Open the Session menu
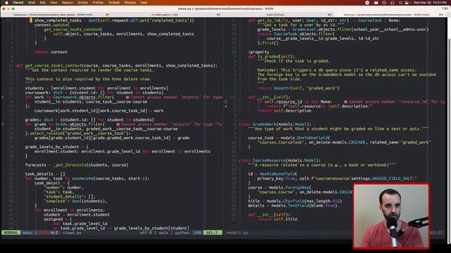 68,3
